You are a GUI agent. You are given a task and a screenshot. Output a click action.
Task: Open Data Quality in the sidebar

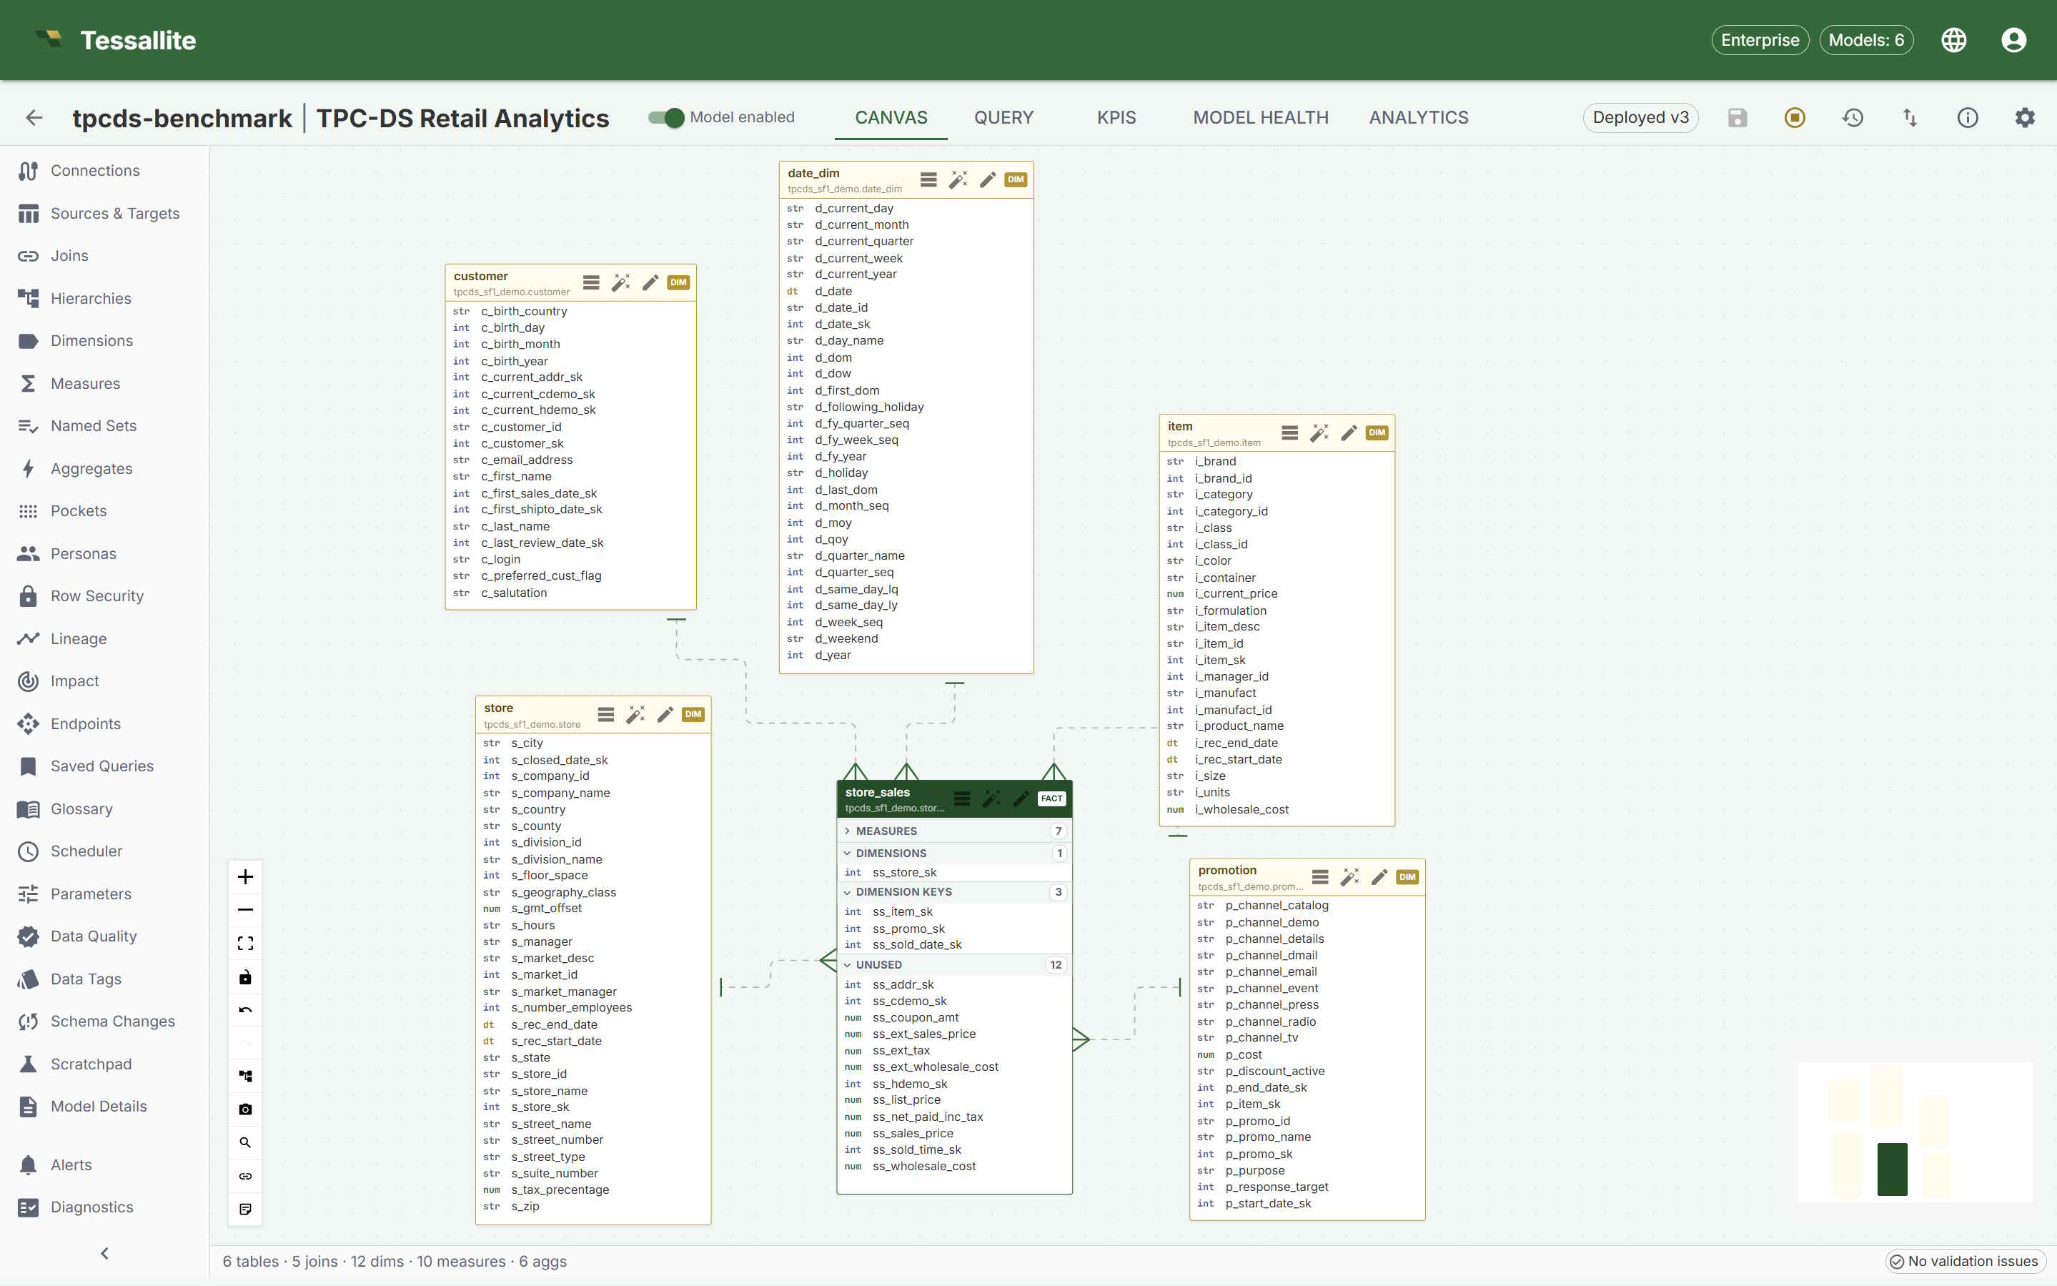pos(104,936)
